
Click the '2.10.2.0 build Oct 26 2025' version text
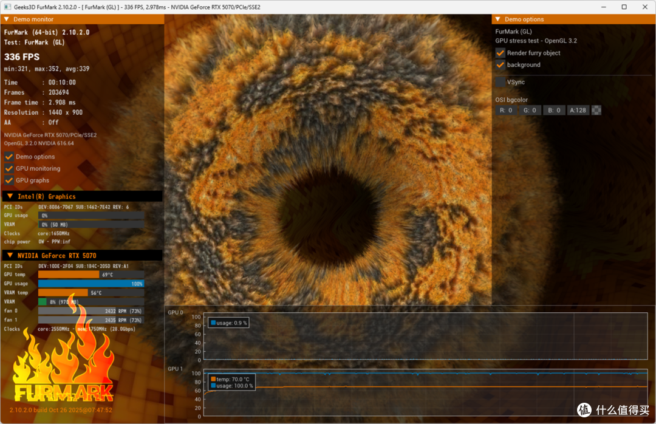click(x=61, y=410)
